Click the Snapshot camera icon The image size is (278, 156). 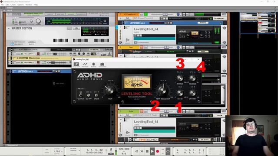coord(103,65)
